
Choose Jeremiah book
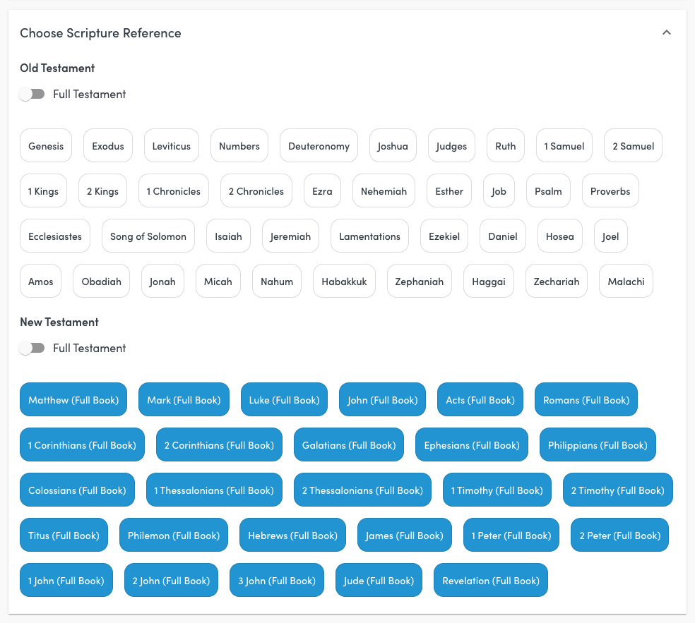(290, 236)
